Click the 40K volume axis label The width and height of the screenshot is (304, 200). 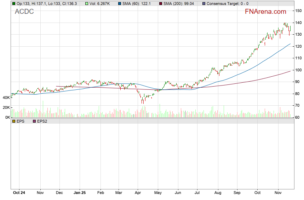point(6,98)
